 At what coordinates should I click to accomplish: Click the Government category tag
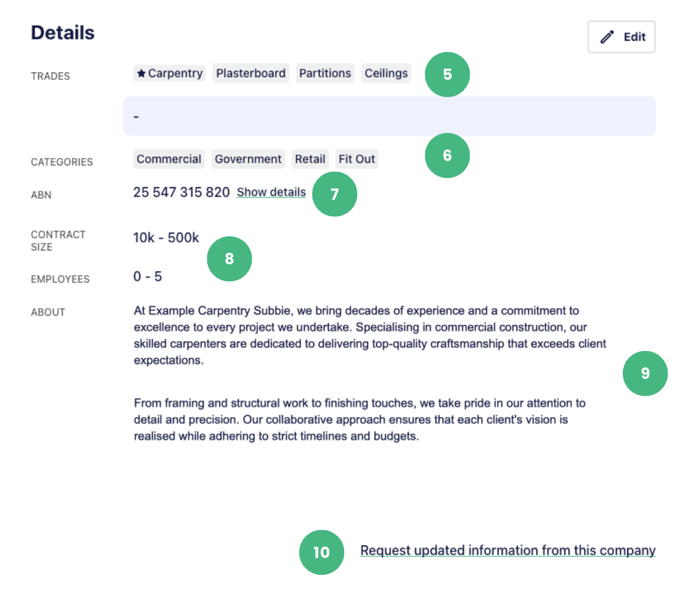tap(248, 159)
